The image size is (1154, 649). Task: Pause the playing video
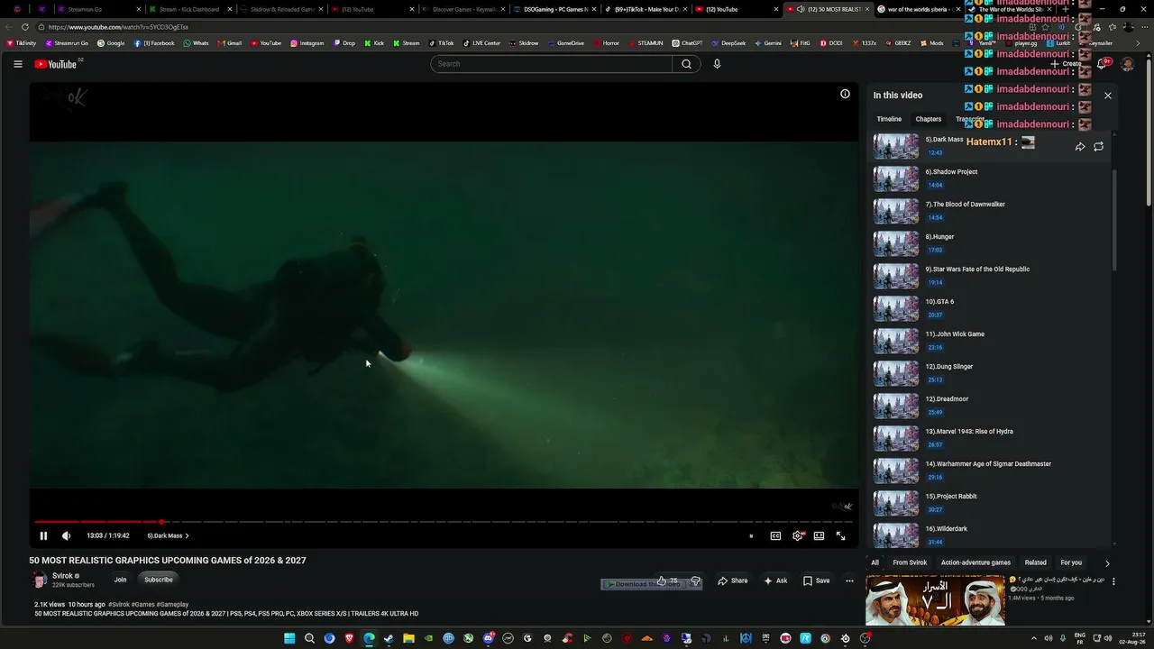[43, 535]
